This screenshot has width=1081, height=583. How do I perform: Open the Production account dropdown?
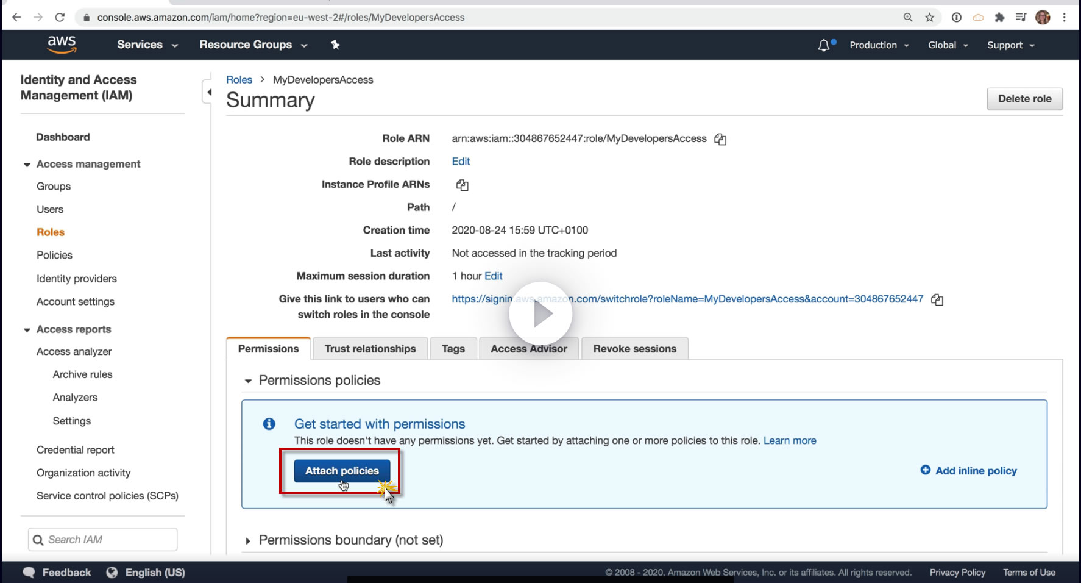[879, 45]
